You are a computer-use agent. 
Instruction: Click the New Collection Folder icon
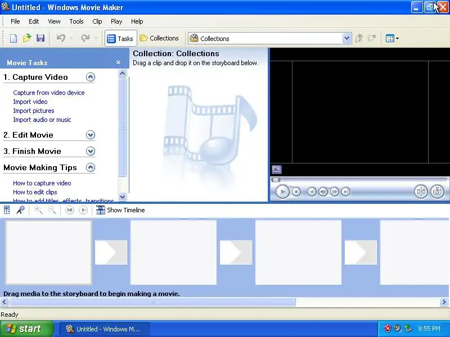coord(372,38)
